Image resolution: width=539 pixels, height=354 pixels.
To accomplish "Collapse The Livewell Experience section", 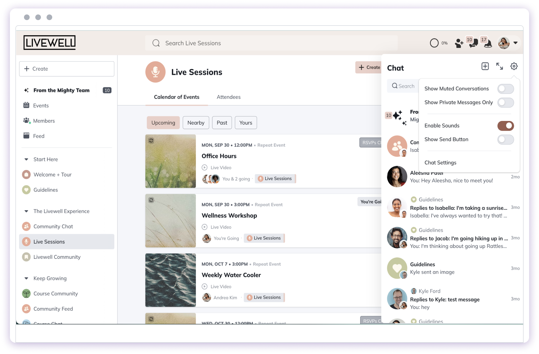I will click(x=26, y=211).
